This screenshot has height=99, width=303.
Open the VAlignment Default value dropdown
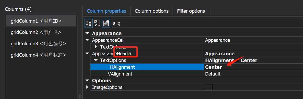[253, 74]
